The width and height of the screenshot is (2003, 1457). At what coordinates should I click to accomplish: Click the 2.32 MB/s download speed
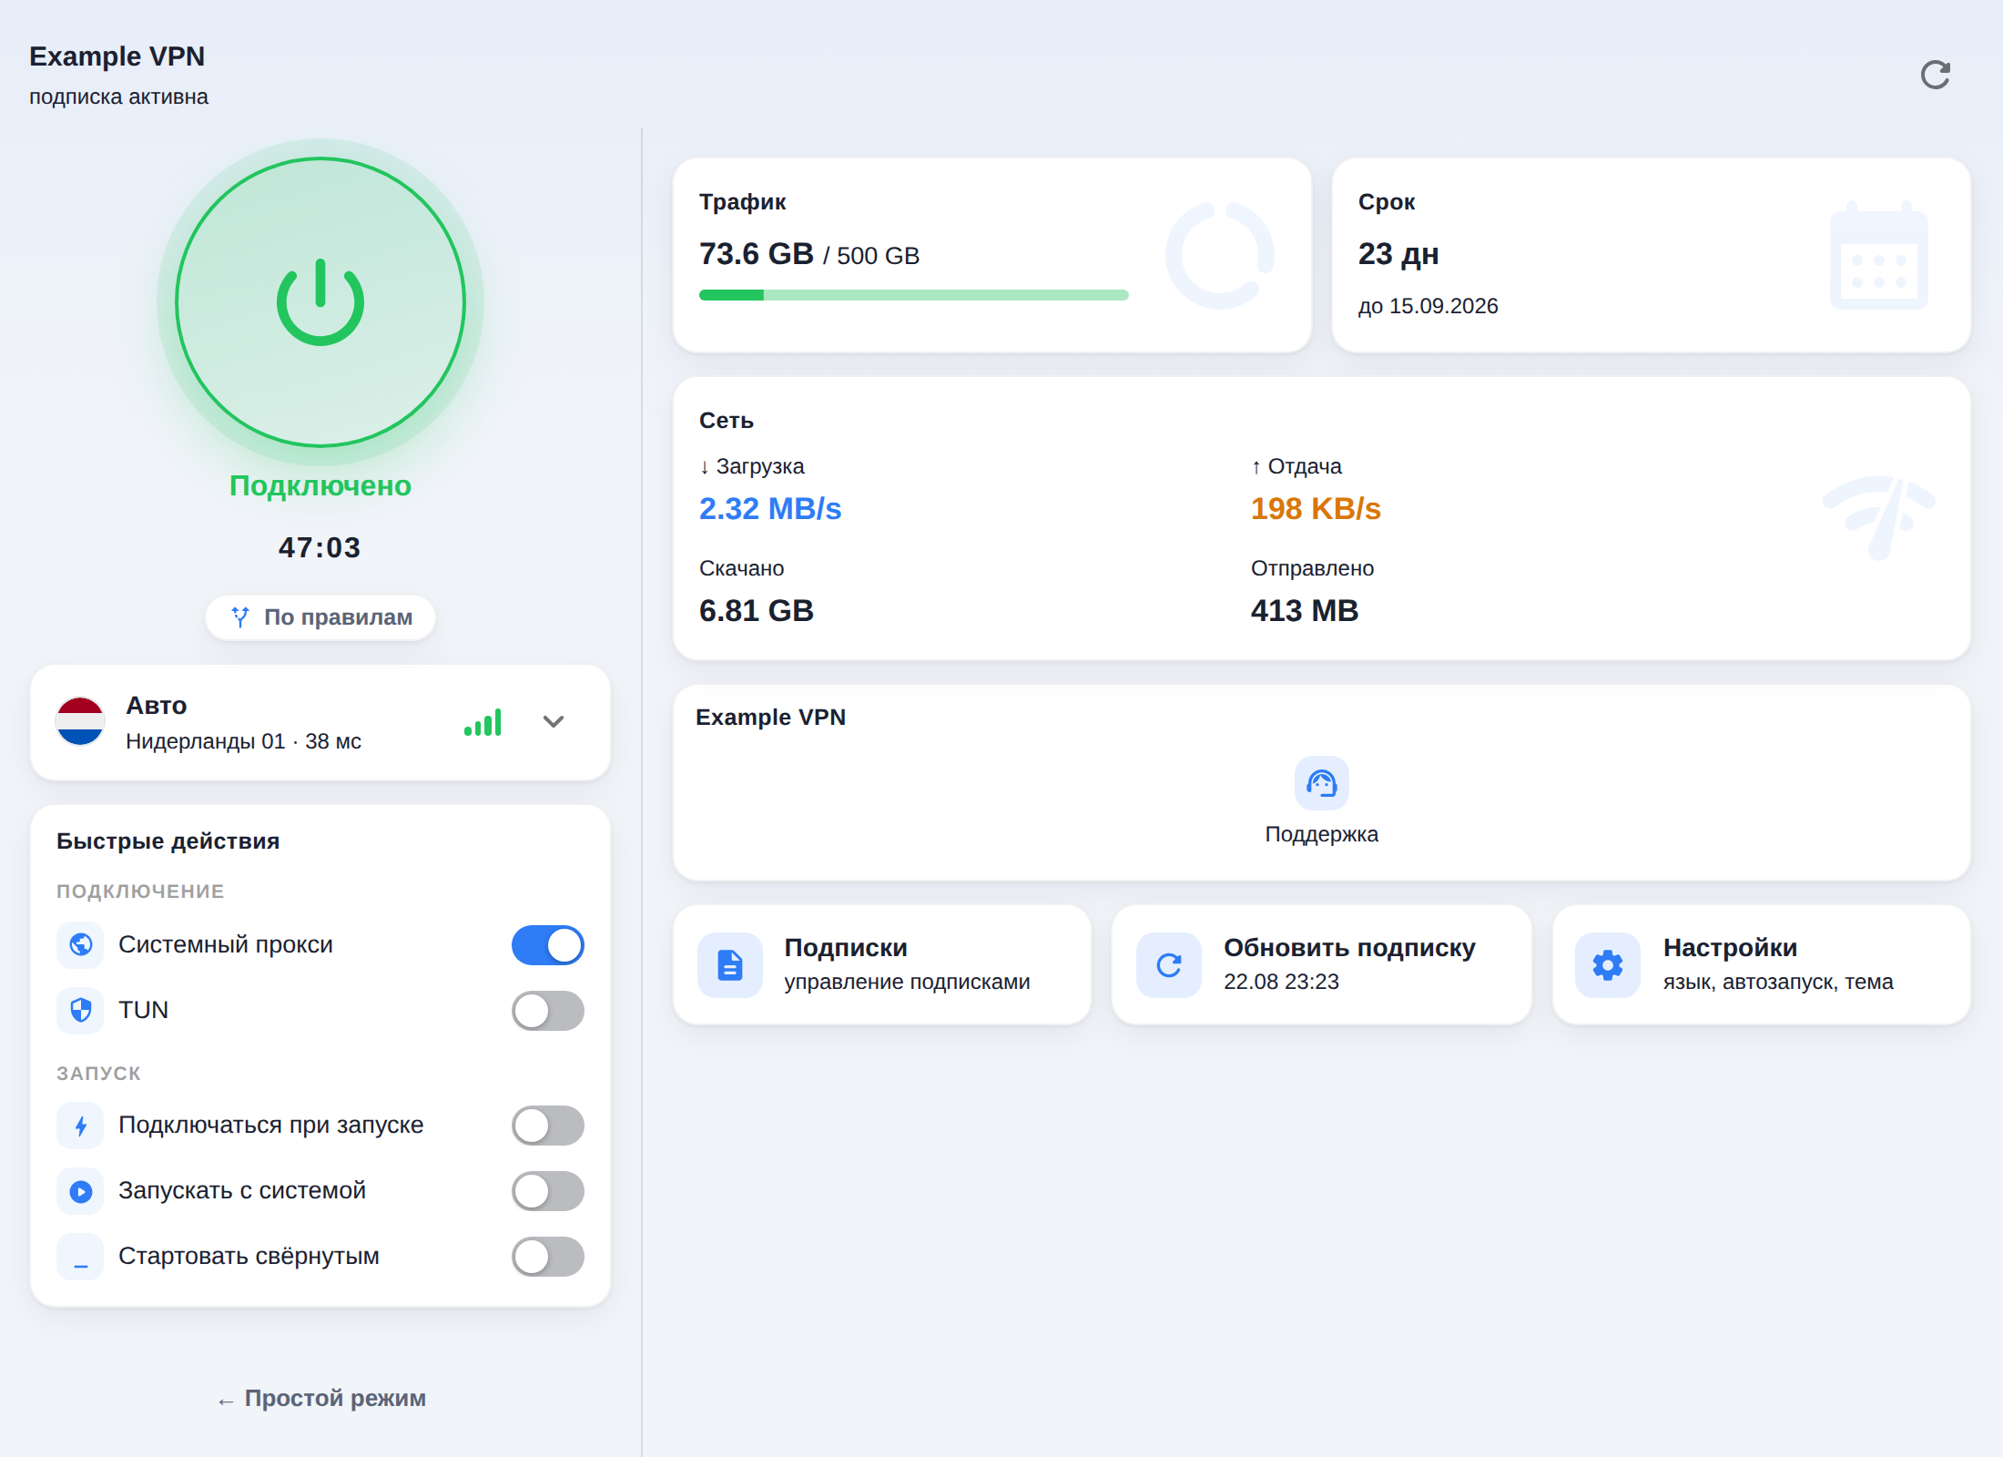(x=770, y=508)
